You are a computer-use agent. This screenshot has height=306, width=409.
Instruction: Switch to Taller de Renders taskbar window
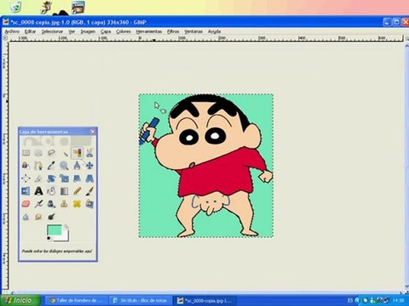(76, 300)
